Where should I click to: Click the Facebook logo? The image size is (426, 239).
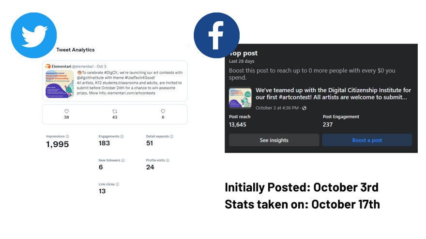(x=216, y=36)
